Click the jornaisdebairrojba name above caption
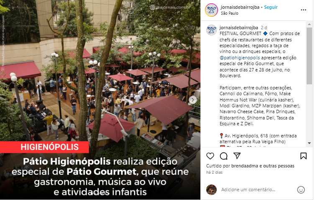The image size is (315, 200). [x=239, y=28]
